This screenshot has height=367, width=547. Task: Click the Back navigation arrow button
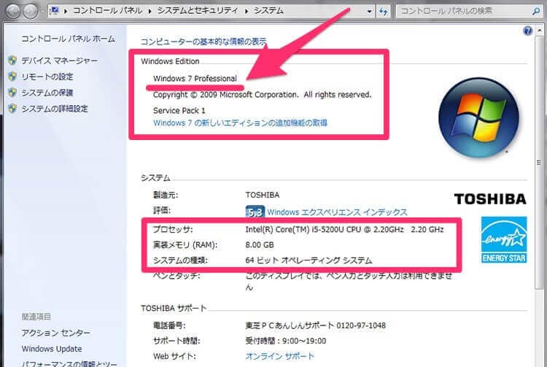pyautogui.click(x=13, y=11)
